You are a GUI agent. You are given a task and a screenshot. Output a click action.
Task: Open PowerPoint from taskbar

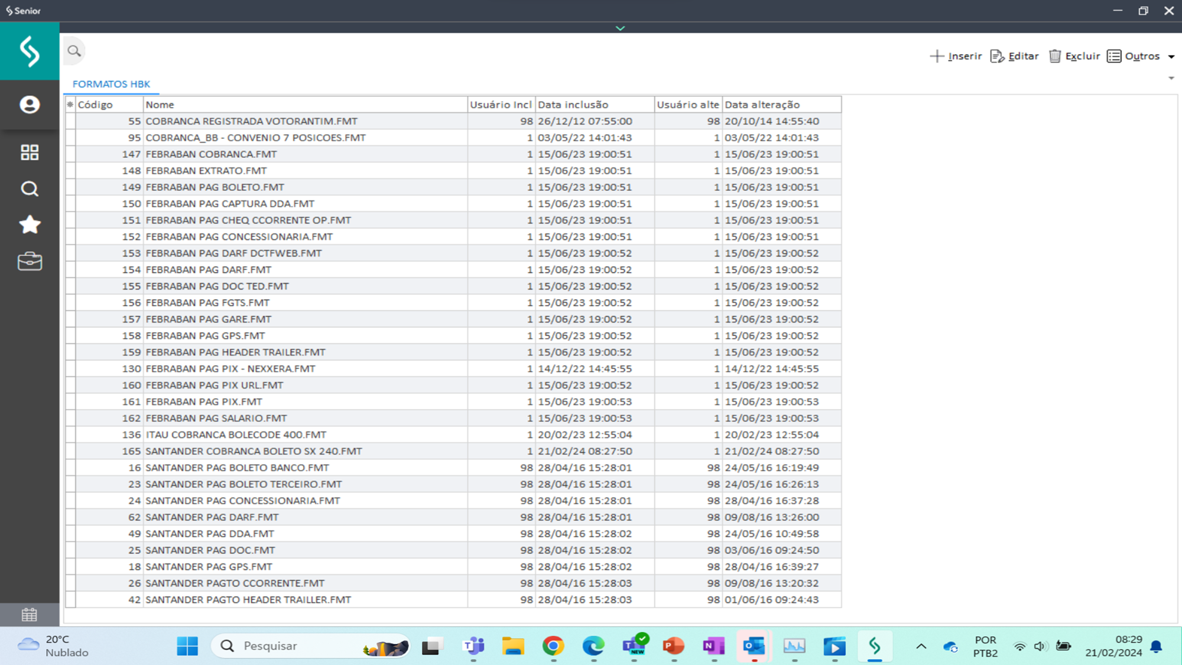(x=674, y=646)
